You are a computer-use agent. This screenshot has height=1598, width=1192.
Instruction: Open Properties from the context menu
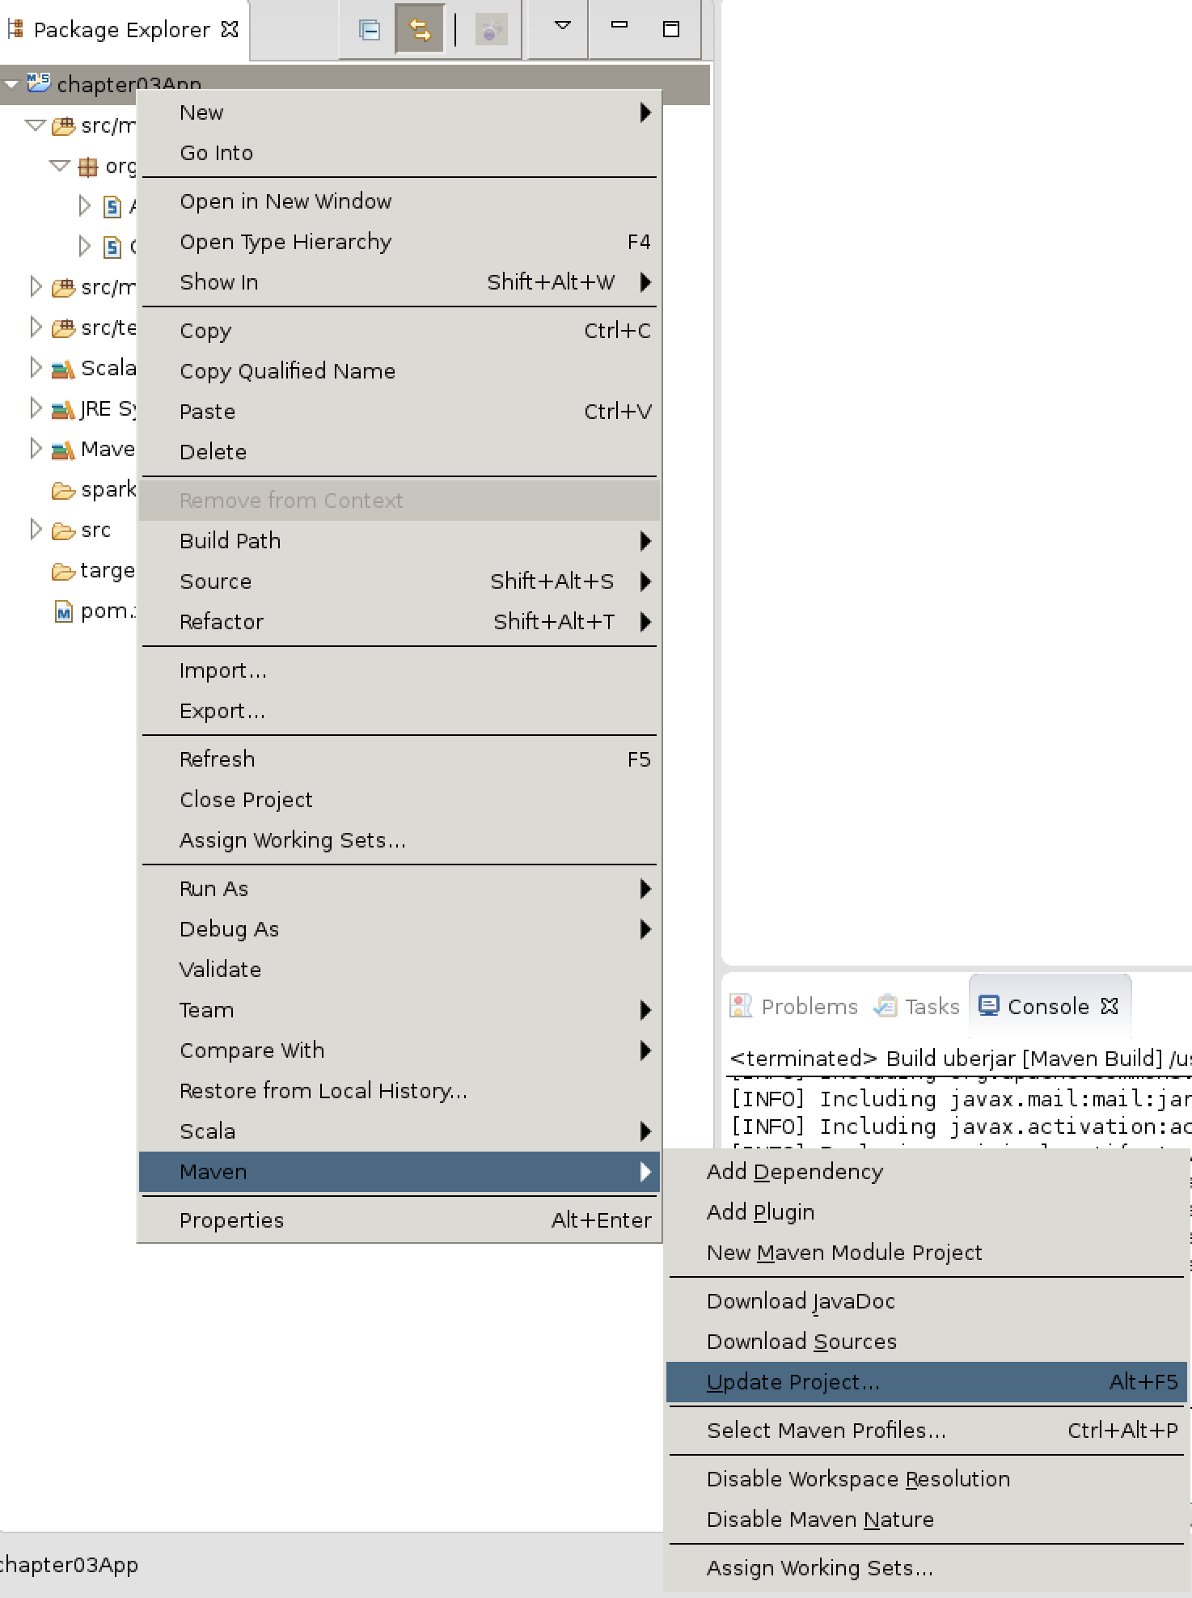[399, 1220]
